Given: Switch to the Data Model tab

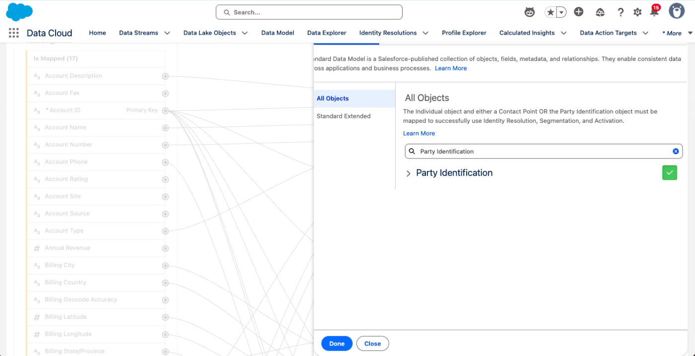Looking at the screenshot, I should [x=278, y=33].
